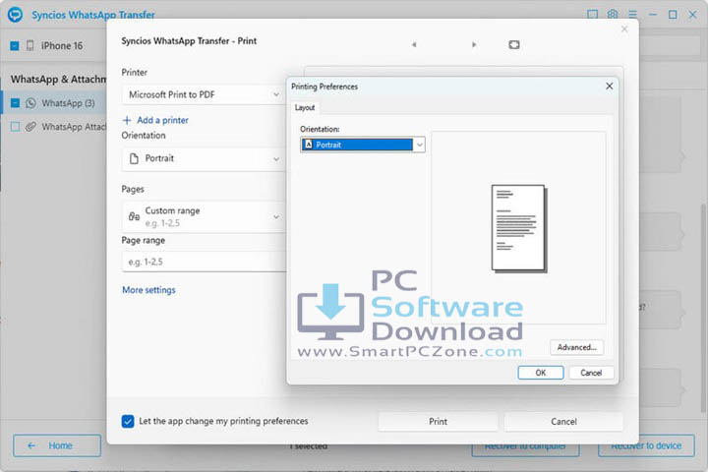708x472 pixels.
Task: Click the Home button in main window
Action: coord(57,445)
